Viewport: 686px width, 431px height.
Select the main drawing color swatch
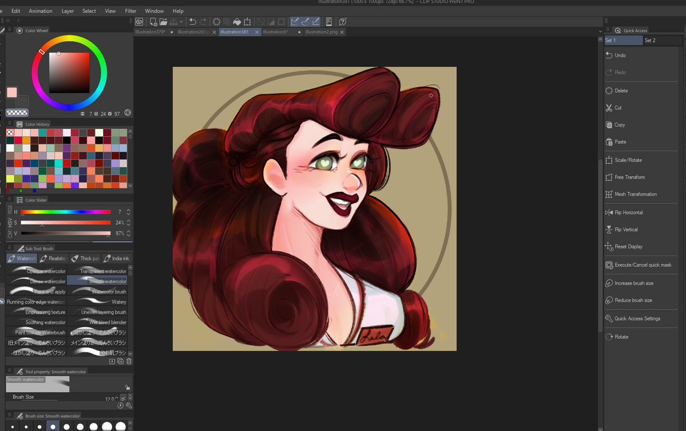(x=12, y=92)
